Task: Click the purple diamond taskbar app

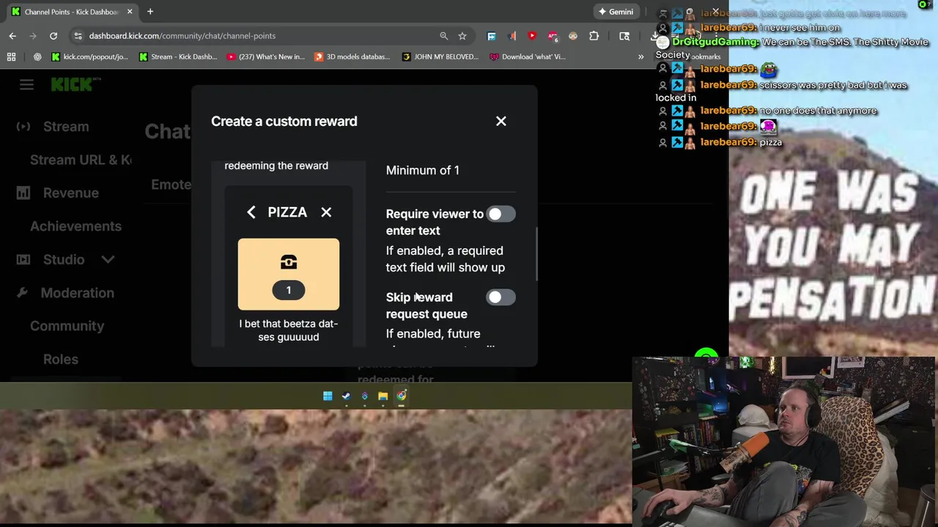Action: pos(364,396)
